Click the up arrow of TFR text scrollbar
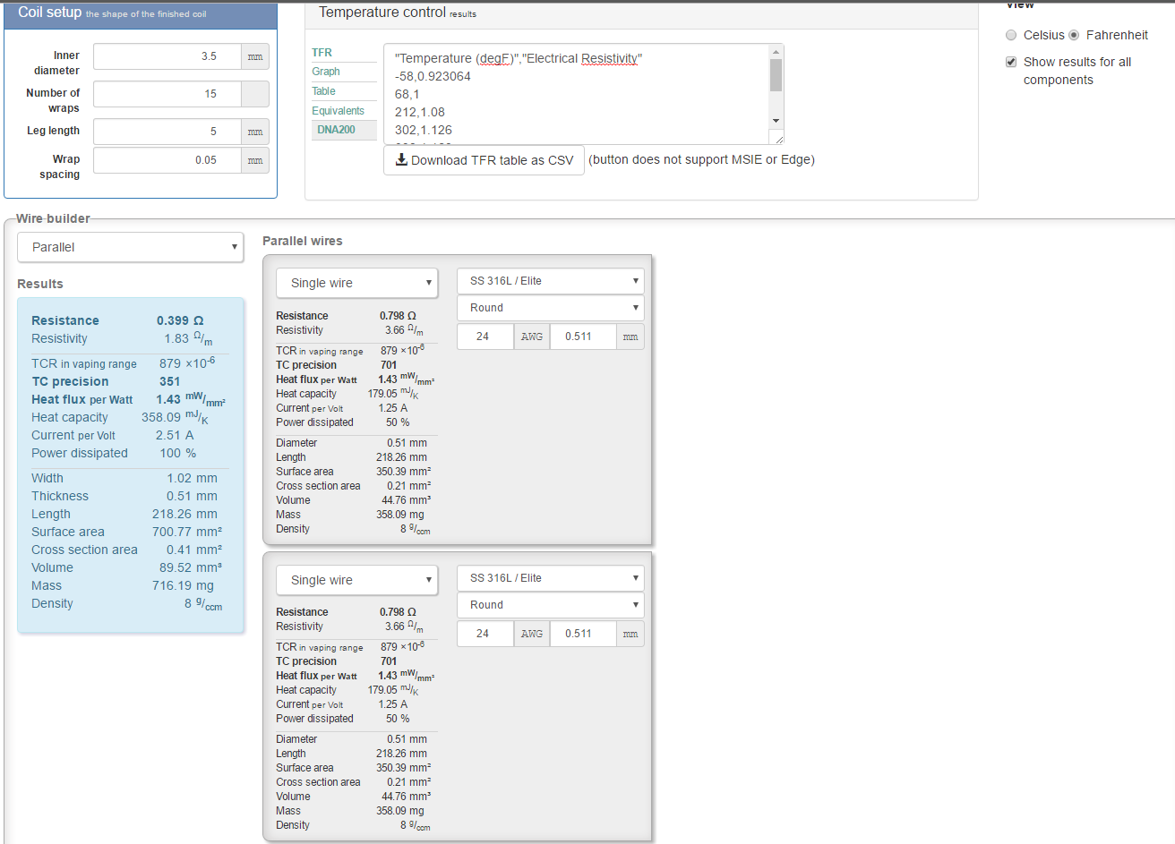The height and width of the screenshot is (844, 1175). 776,52
